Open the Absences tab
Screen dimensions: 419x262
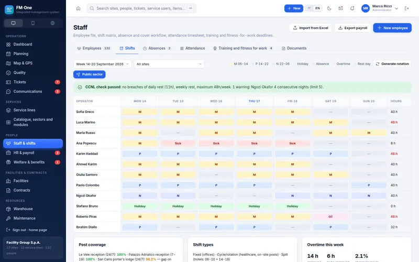pyautogui.click(x=157, y=48)
